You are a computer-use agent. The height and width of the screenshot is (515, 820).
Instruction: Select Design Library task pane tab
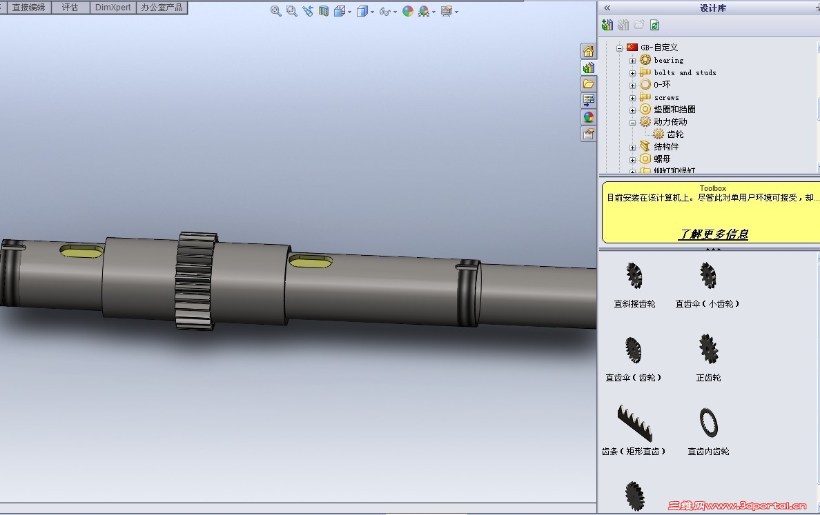tap(588, 68)
